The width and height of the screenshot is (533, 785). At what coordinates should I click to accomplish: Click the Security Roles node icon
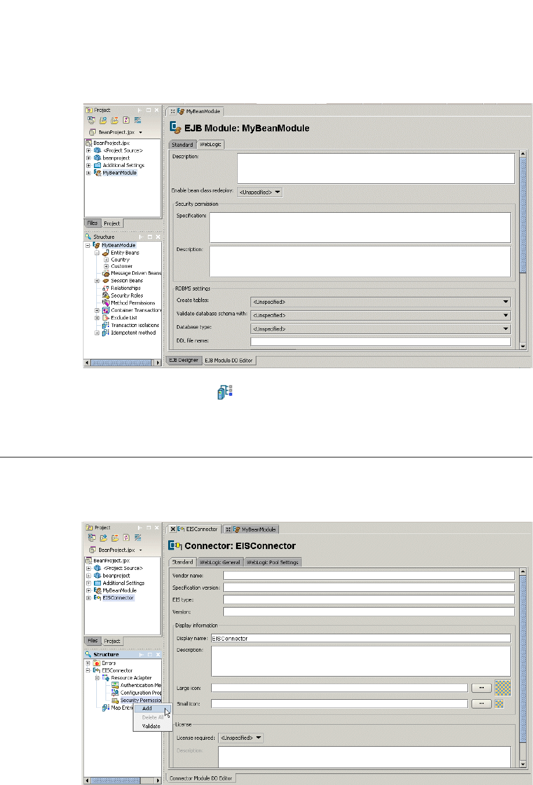click(106, 295)
